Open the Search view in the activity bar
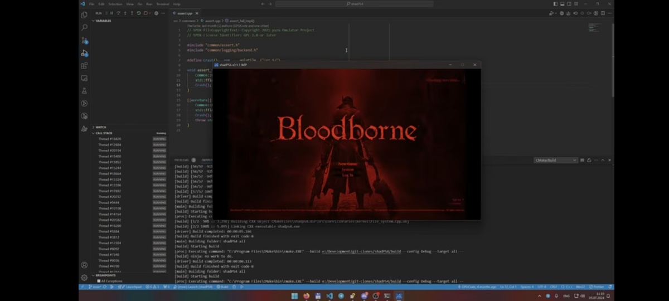Image resolution: width=669 pixels, height=301 pixels. [x=84, y=27]
